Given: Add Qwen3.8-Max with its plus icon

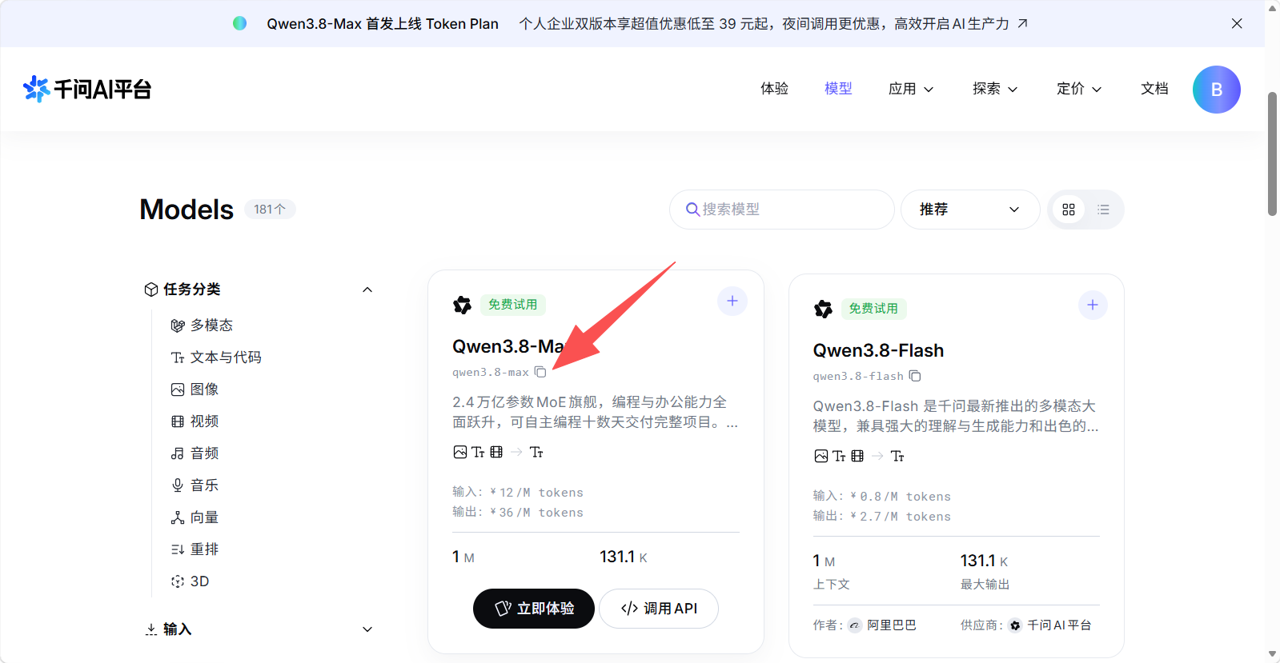Looking at the screenshot, I should point(732,301).
